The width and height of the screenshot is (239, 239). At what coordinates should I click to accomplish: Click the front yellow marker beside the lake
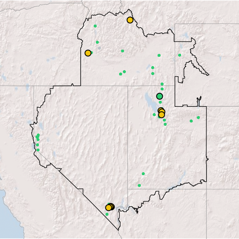tap(162, 115)
